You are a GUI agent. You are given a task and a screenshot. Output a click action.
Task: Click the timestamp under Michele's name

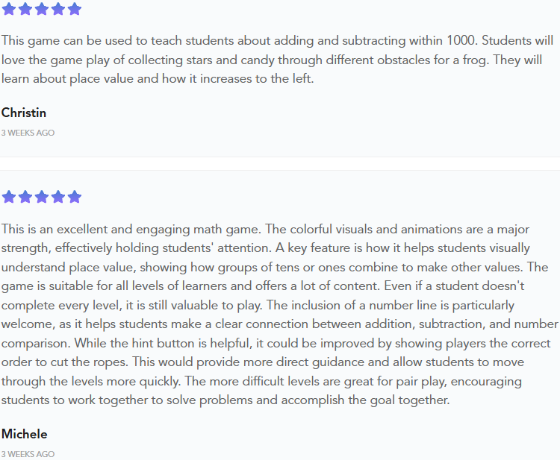tap(28, 454)
